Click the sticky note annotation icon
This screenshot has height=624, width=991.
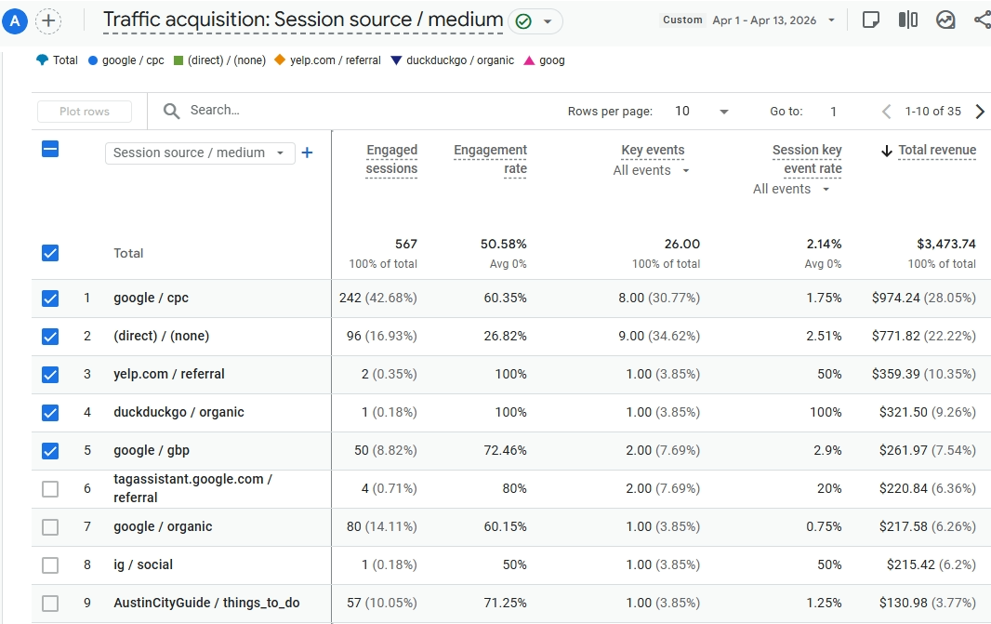[x=871, y=19]
